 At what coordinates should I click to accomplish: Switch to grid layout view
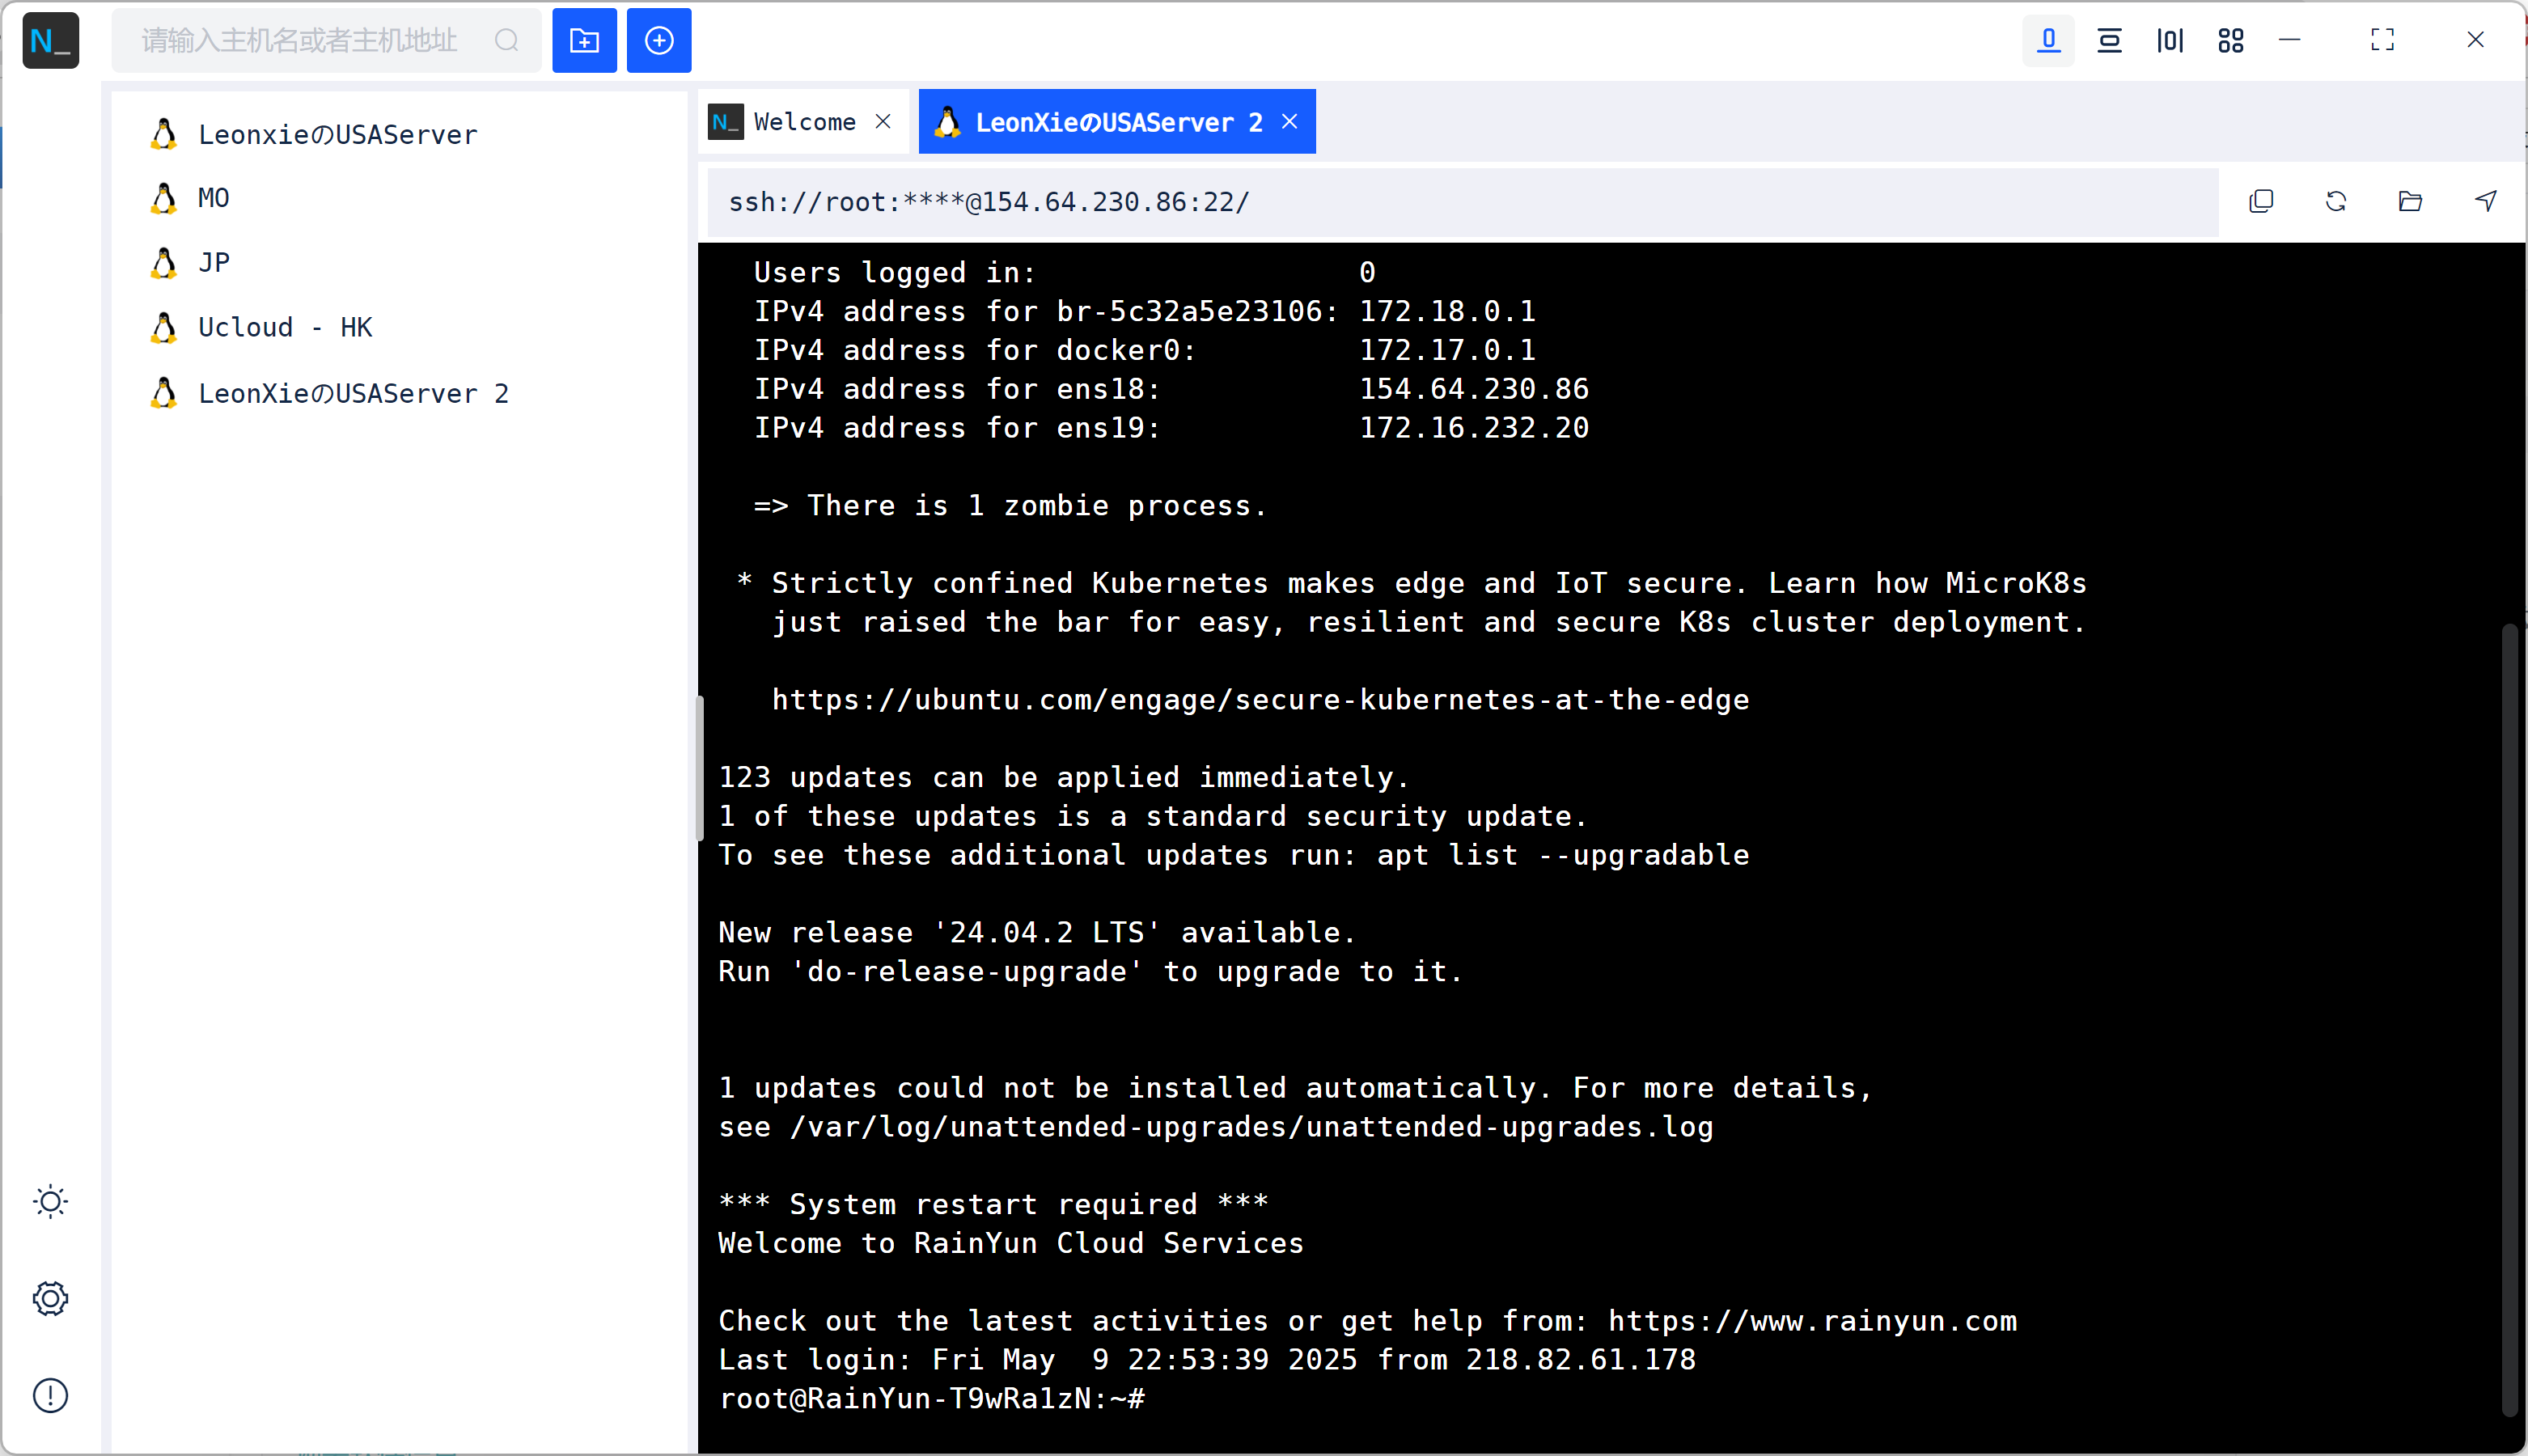(2231, 41)
